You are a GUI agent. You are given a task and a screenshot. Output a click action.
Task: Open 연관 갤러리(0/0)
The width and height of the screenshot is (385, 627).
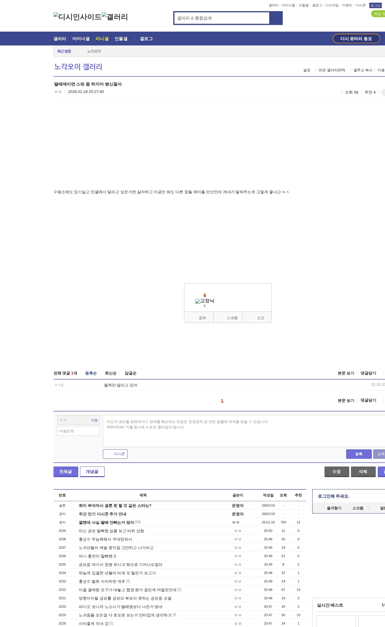pyautogui.click(x=332, y=70)
